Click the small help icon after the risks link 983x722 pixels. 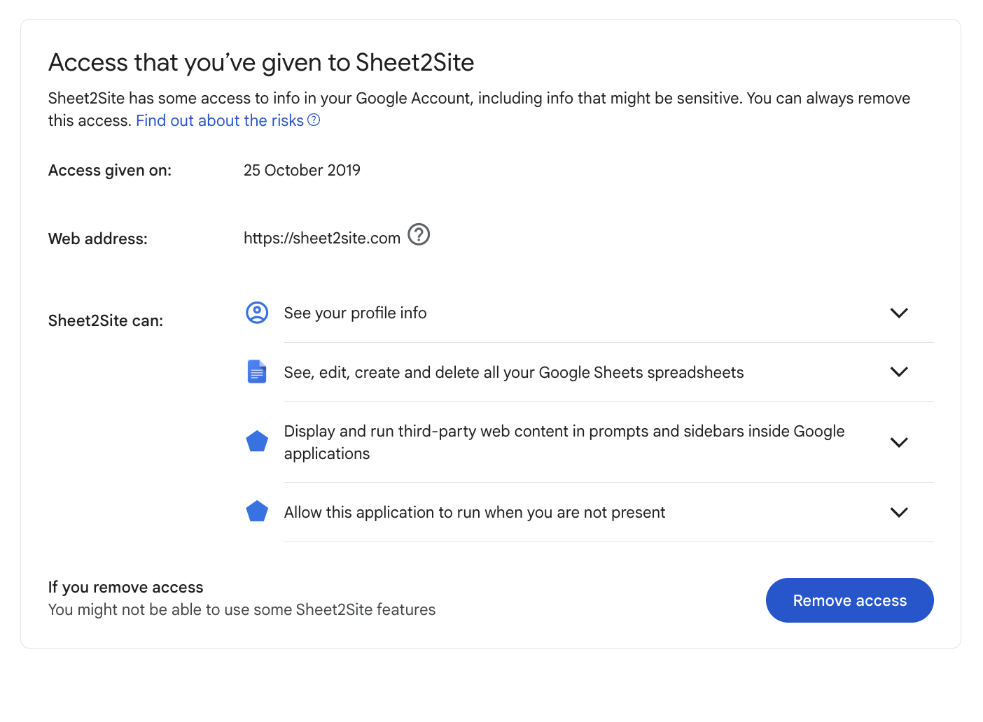tap(314, 120)
